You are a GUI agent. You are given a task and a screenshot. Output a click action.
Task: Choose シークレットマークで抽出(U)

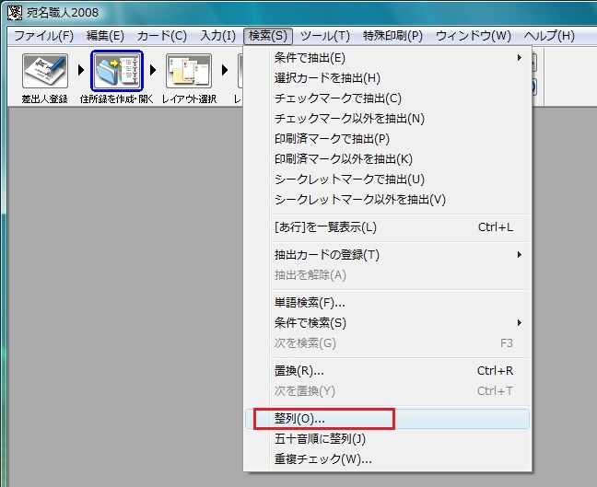[387, 179]
